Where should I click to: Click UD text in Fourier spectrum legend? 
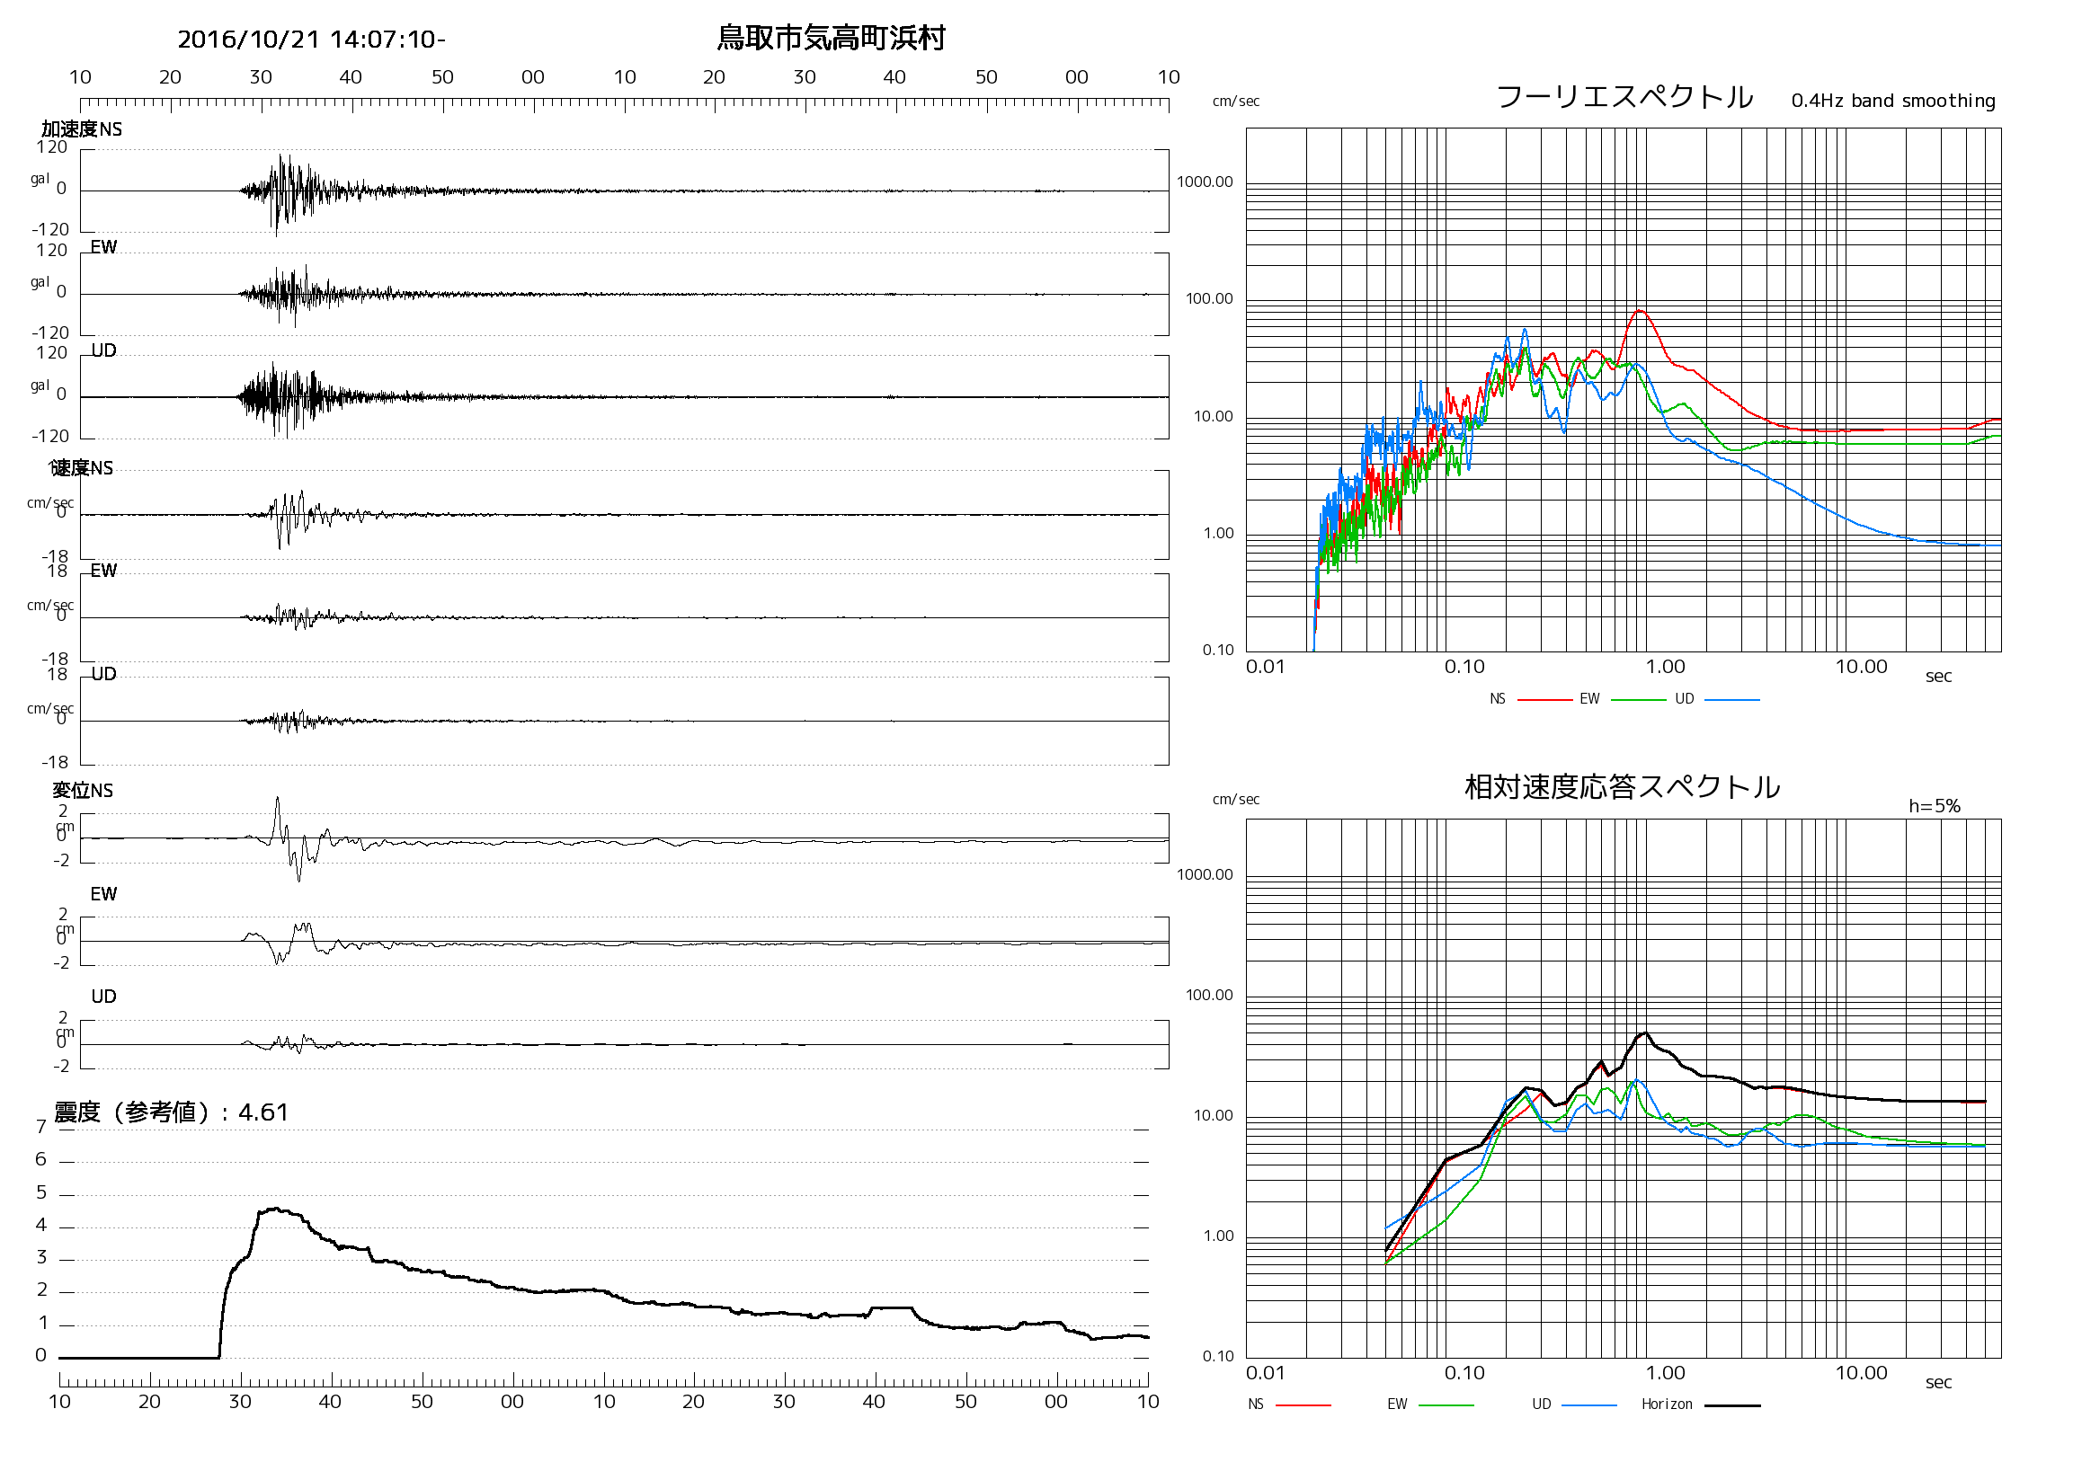[x=1684, y=699]
